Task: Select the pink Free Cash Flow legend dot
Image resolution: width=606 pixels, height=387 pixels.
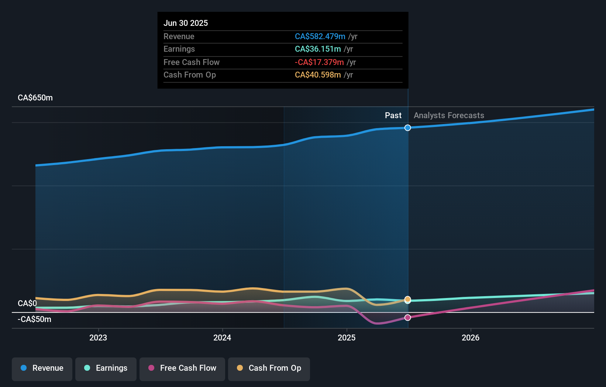Action: (x=151, y=368)
